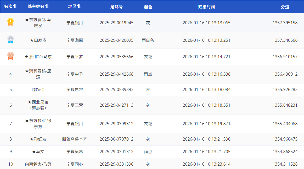The height and width of the screenshot is (169, 304).
Task: Select ring number 2025-29-0442668
Action: pos(116,74)
